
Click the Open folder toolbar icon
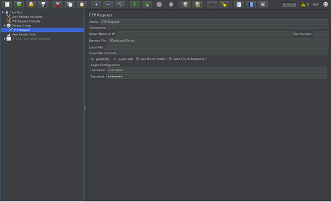[31, 4]
